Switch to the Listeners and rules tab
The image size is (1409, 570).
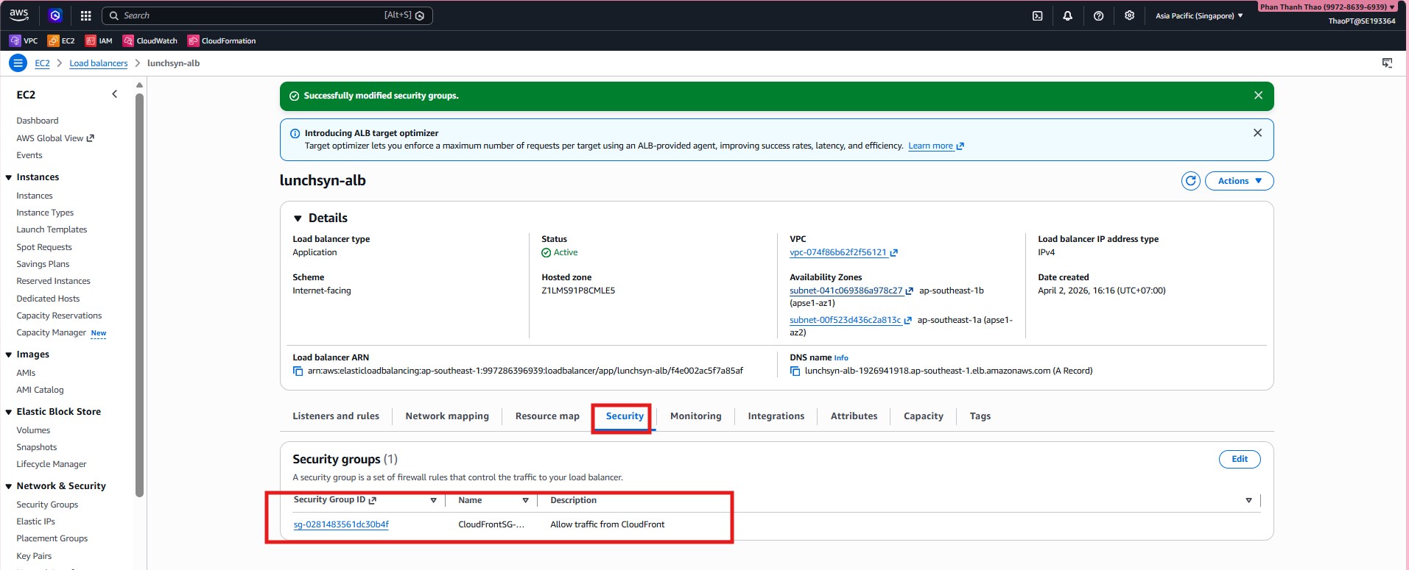click(336, 416)
